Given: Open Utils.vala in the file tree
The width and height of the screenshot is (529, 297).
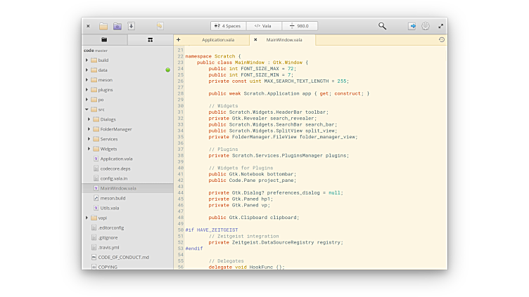Looking at the screenshot, I should point(109,208).
